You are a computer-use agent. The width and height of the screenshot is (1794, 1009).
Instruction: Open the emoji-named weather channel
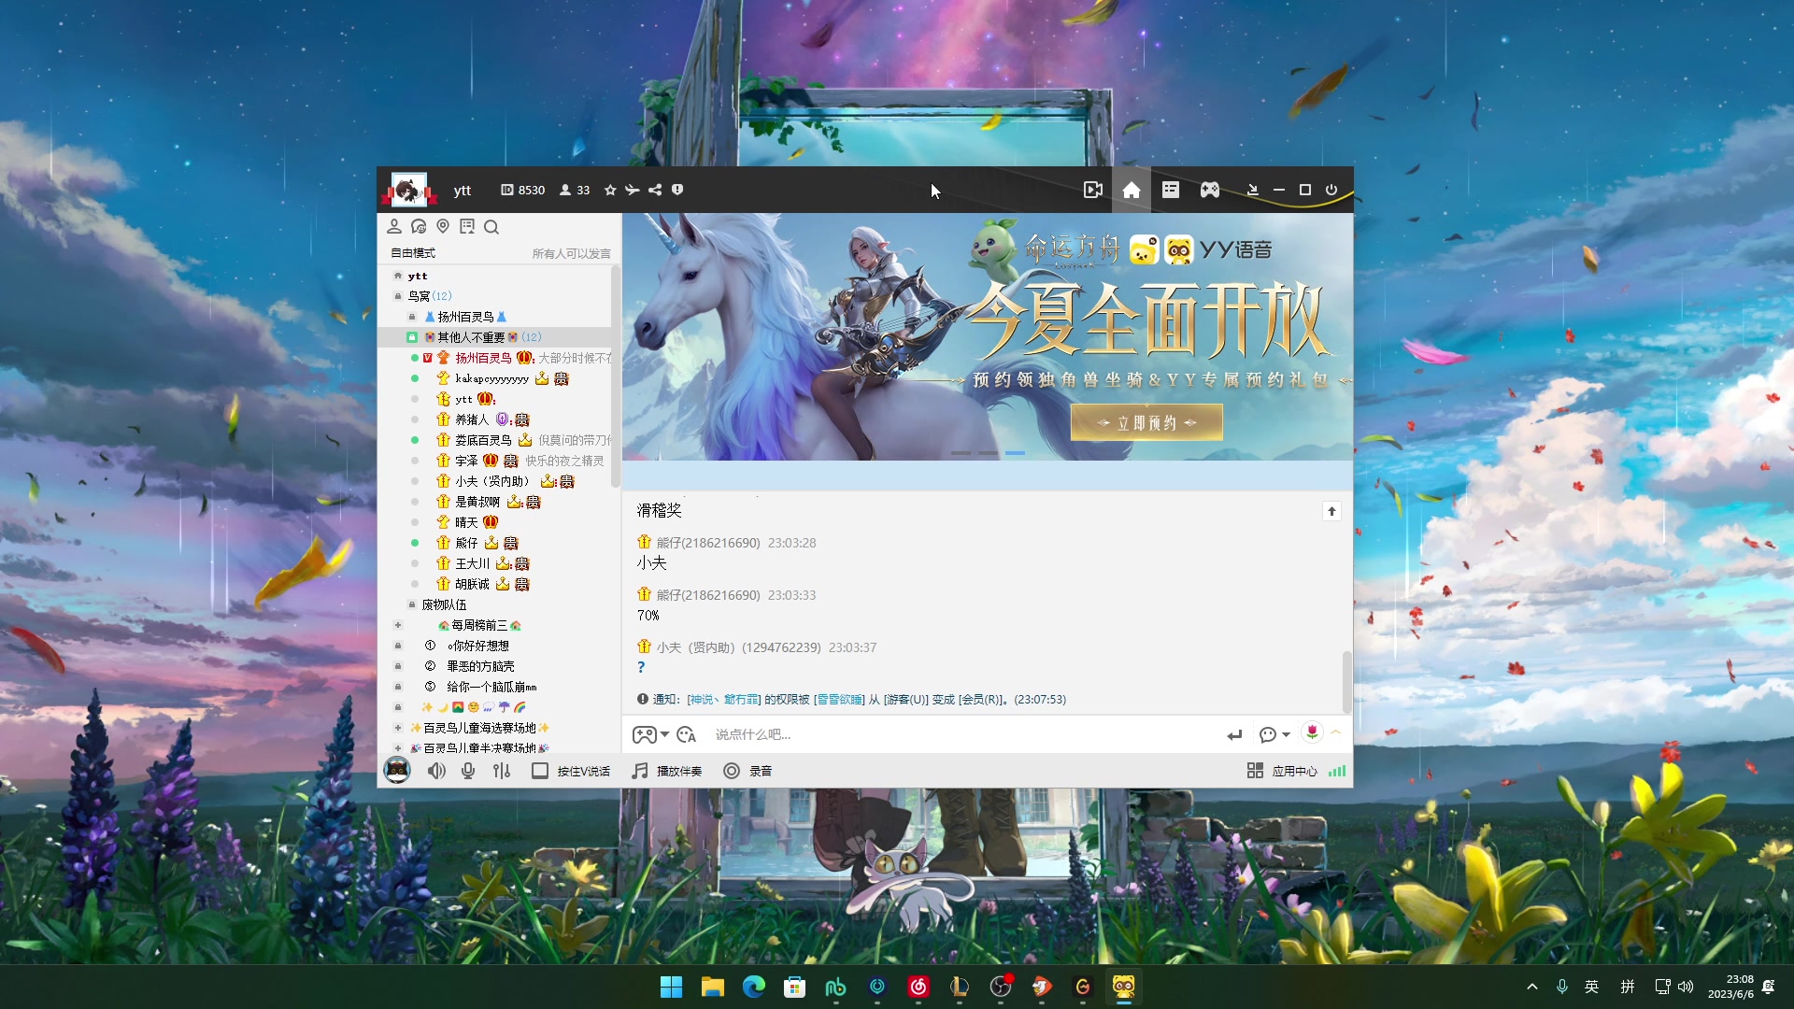click(x=474, y=707)
